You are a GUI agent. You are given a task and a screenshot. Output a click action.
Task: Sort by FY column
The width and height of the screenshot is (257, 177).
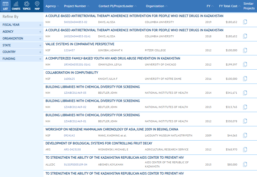point(210,6)
